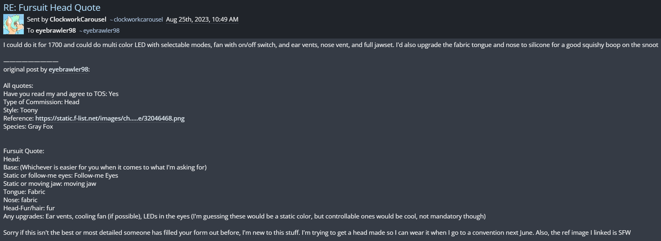Click the dashed separator line below reply

(31, 61)
